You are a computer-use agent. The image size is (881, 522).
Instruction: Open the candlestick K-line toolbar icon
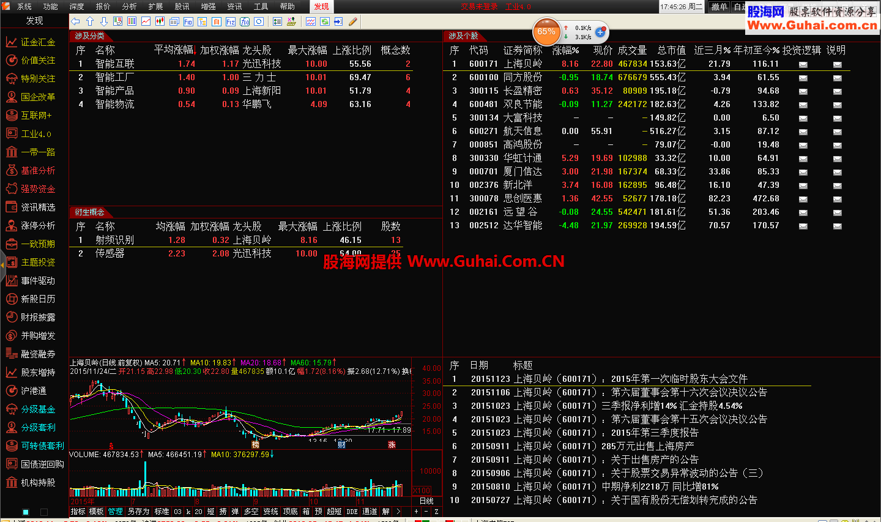coord(160,21)
